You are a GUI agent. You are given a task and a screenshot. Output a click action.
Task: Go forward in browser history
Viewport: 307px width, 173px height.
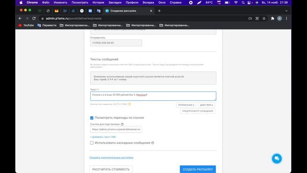[27, 18]
